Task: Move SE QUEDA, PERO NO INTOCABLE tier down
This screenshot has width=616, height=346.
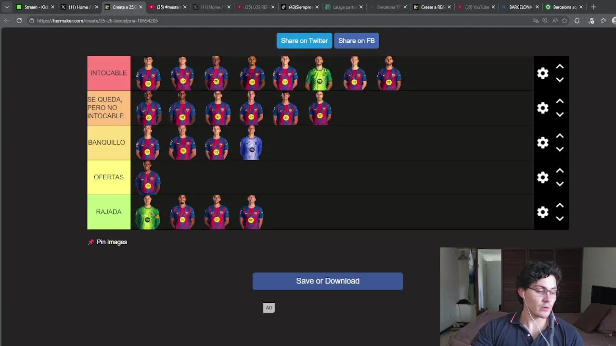Action: [560, 114]
